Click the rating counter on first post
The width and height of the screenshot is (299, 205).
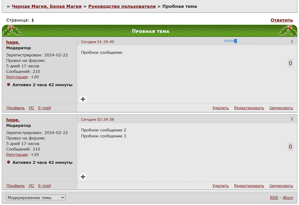(291, 63)
